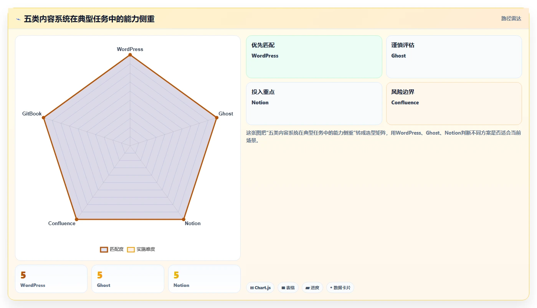537x308 pixels.
Task: Click the description paragraph starting with 这张图把
Action: pyautogui.click(x=383, y=137)
